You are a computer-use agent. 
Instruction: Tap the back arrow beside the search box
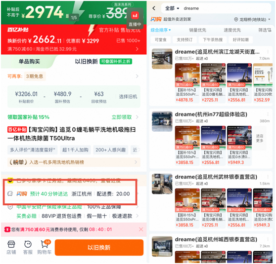point(154,8)
